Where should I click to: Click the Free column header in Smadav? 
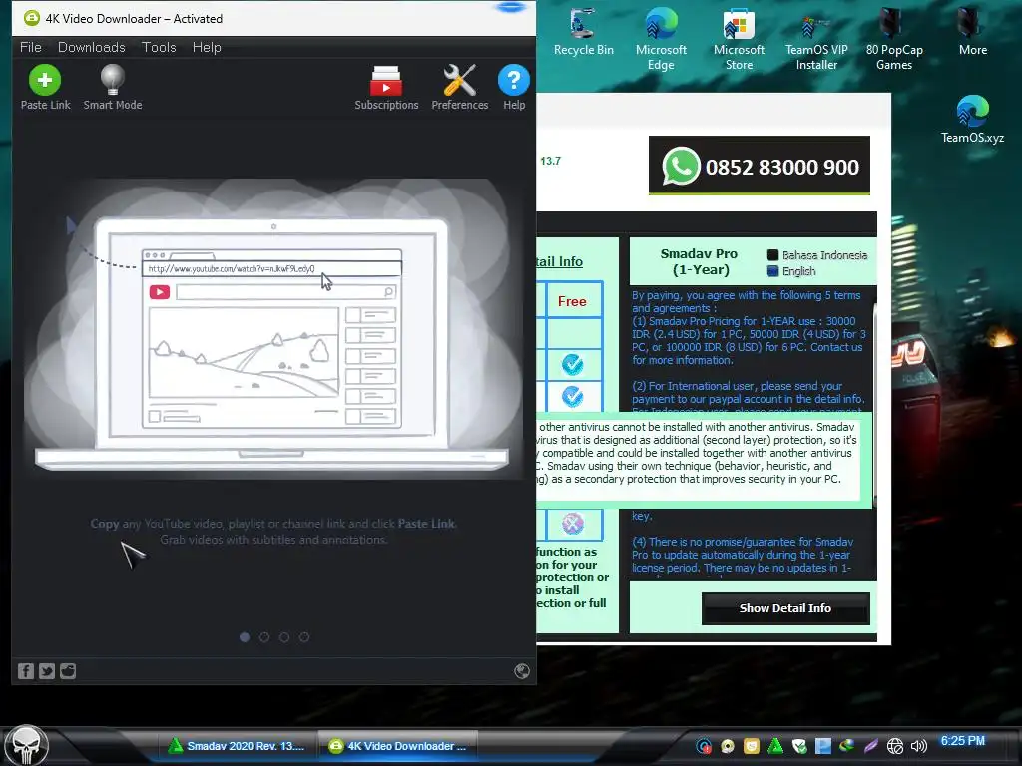click(572, 301)
